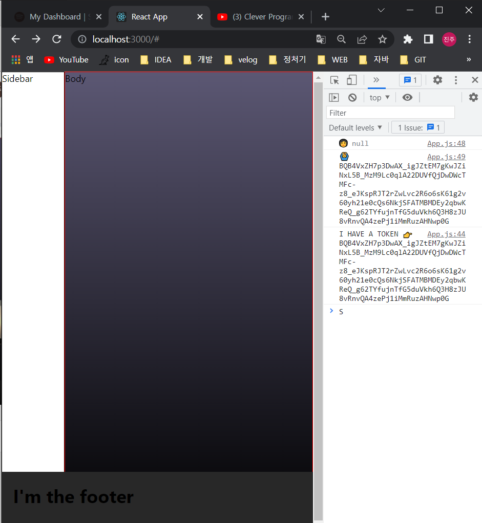Viewport: 482px width, 523px height.
Task: Open the top context dropdown
Action: coord(380,97)
